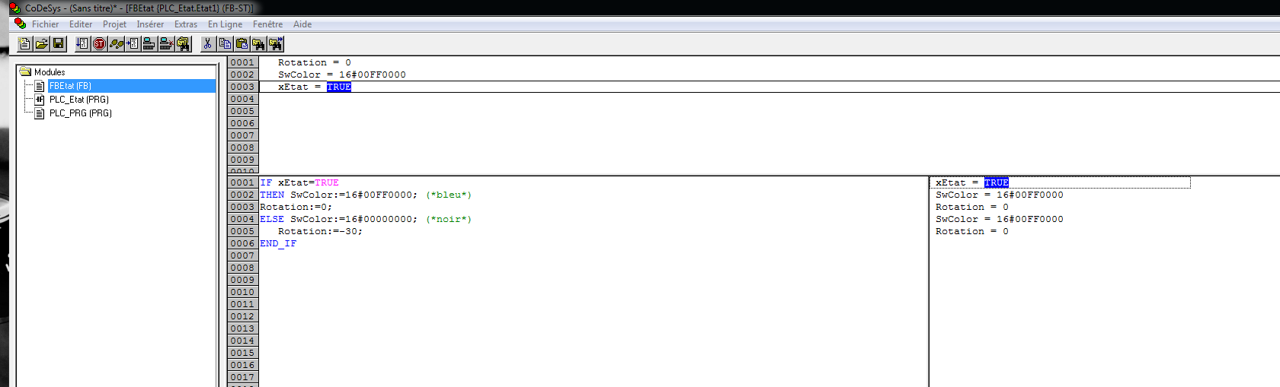1280x387 pixels.
Task: Select PLC_Etat (PRG) in the modules tree
Action: [x=78, y=100]
